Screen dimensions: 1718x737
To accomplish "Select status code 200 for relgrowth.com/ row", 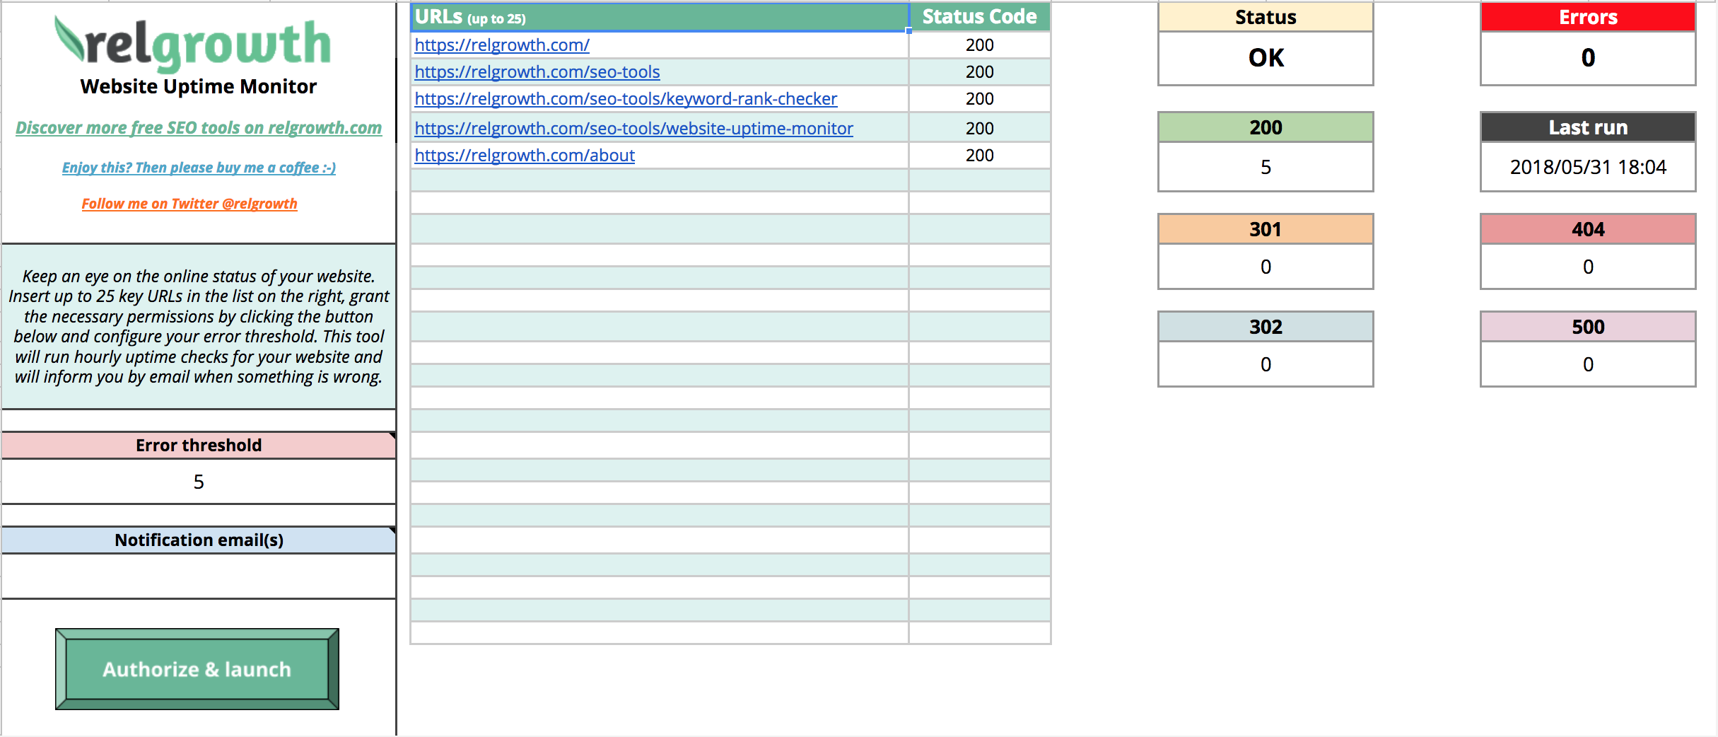I will click(980, 45).
